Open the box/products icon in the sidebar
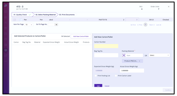Viewport: 177px width, 96px height. 6,28
